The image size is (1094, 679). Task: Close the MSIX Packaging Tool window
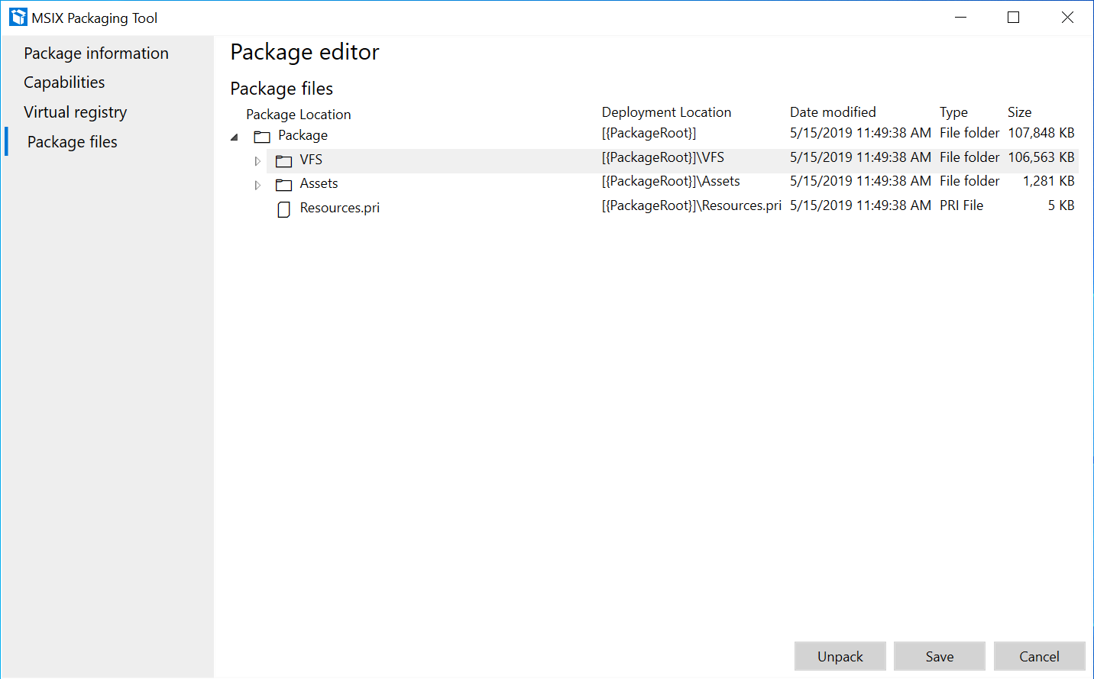click(1067, 17)
